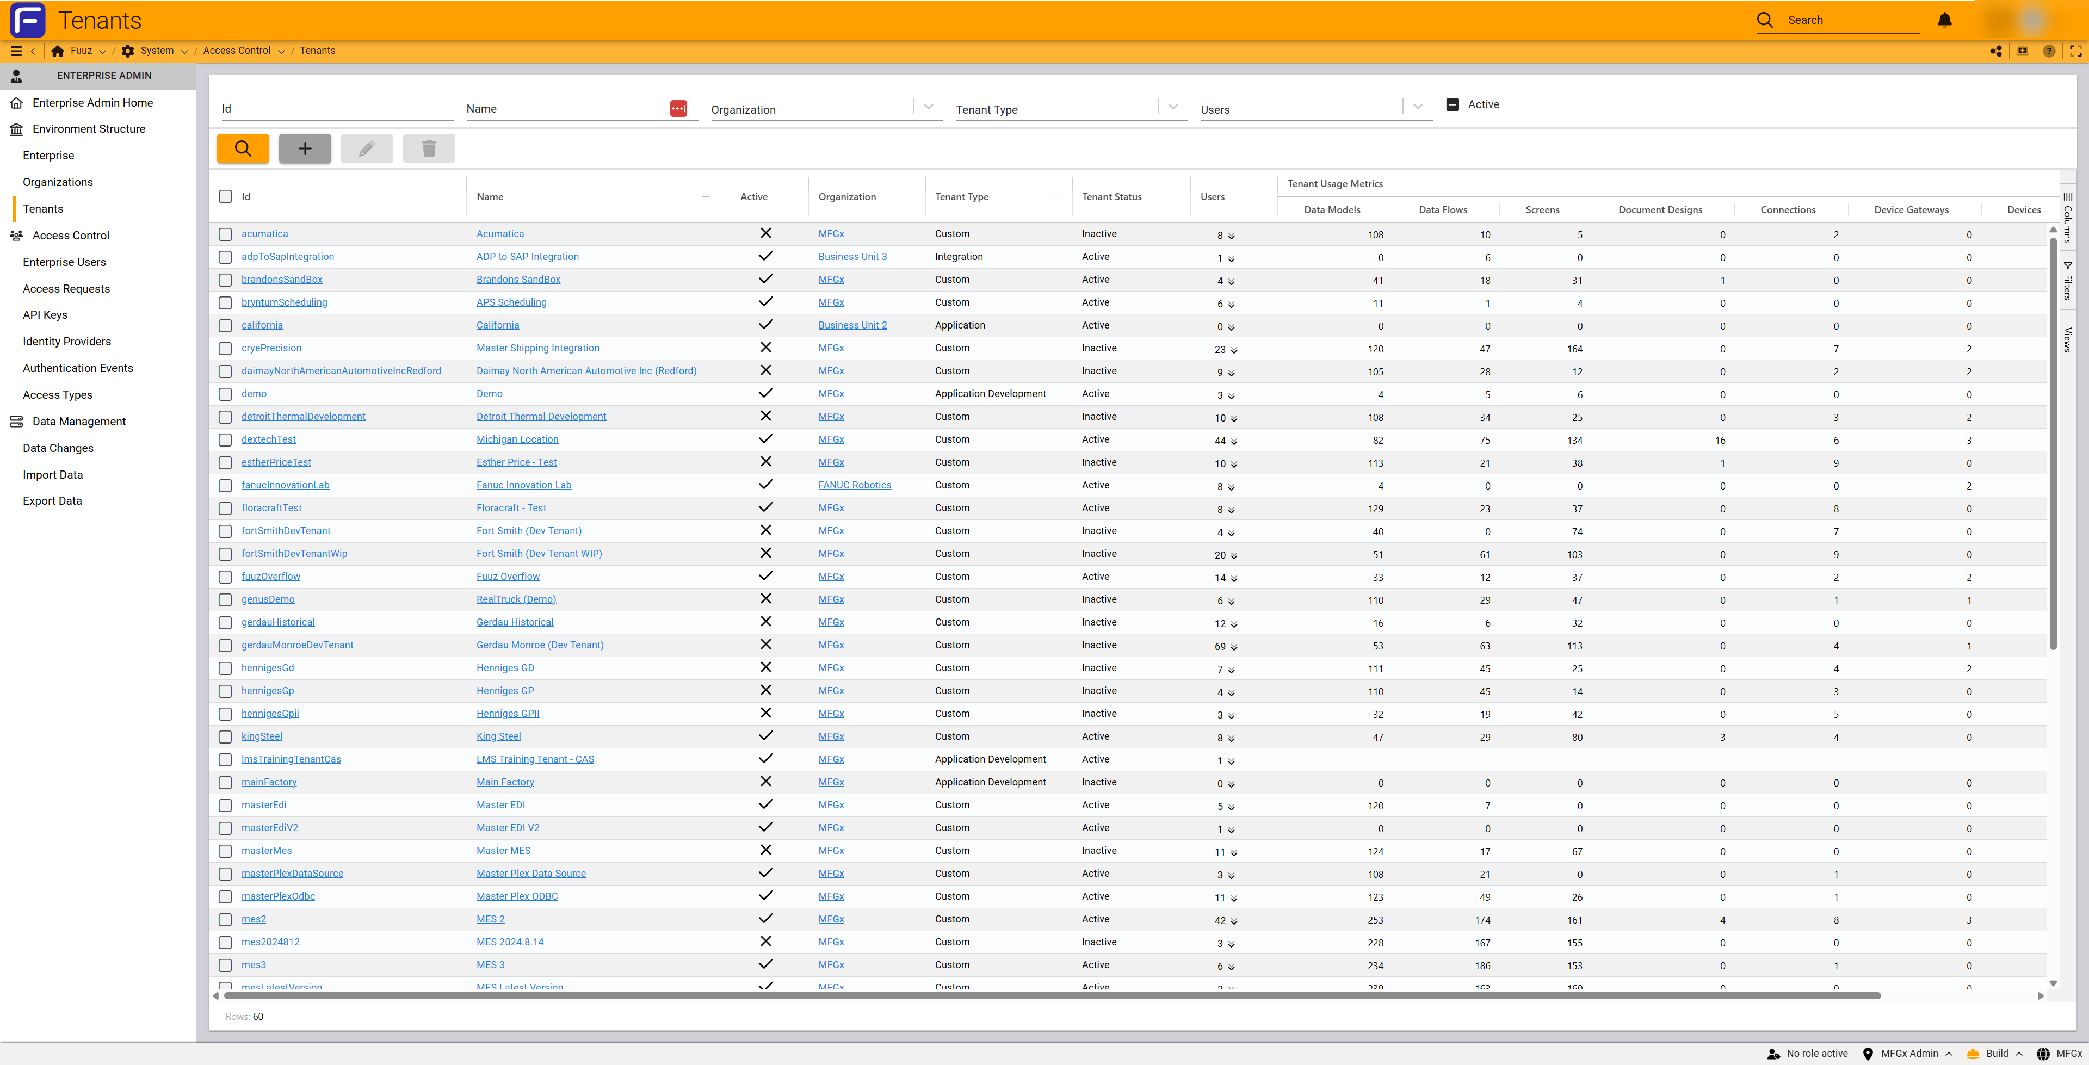Toggle the Active filter checkbox
The width and height of the screenshot is (2089, 1065).
click(1453, 104)
